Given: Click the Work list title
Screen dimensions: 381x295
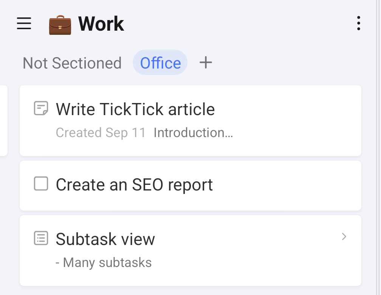Looking at the screenshot, I should coord(101,24).
